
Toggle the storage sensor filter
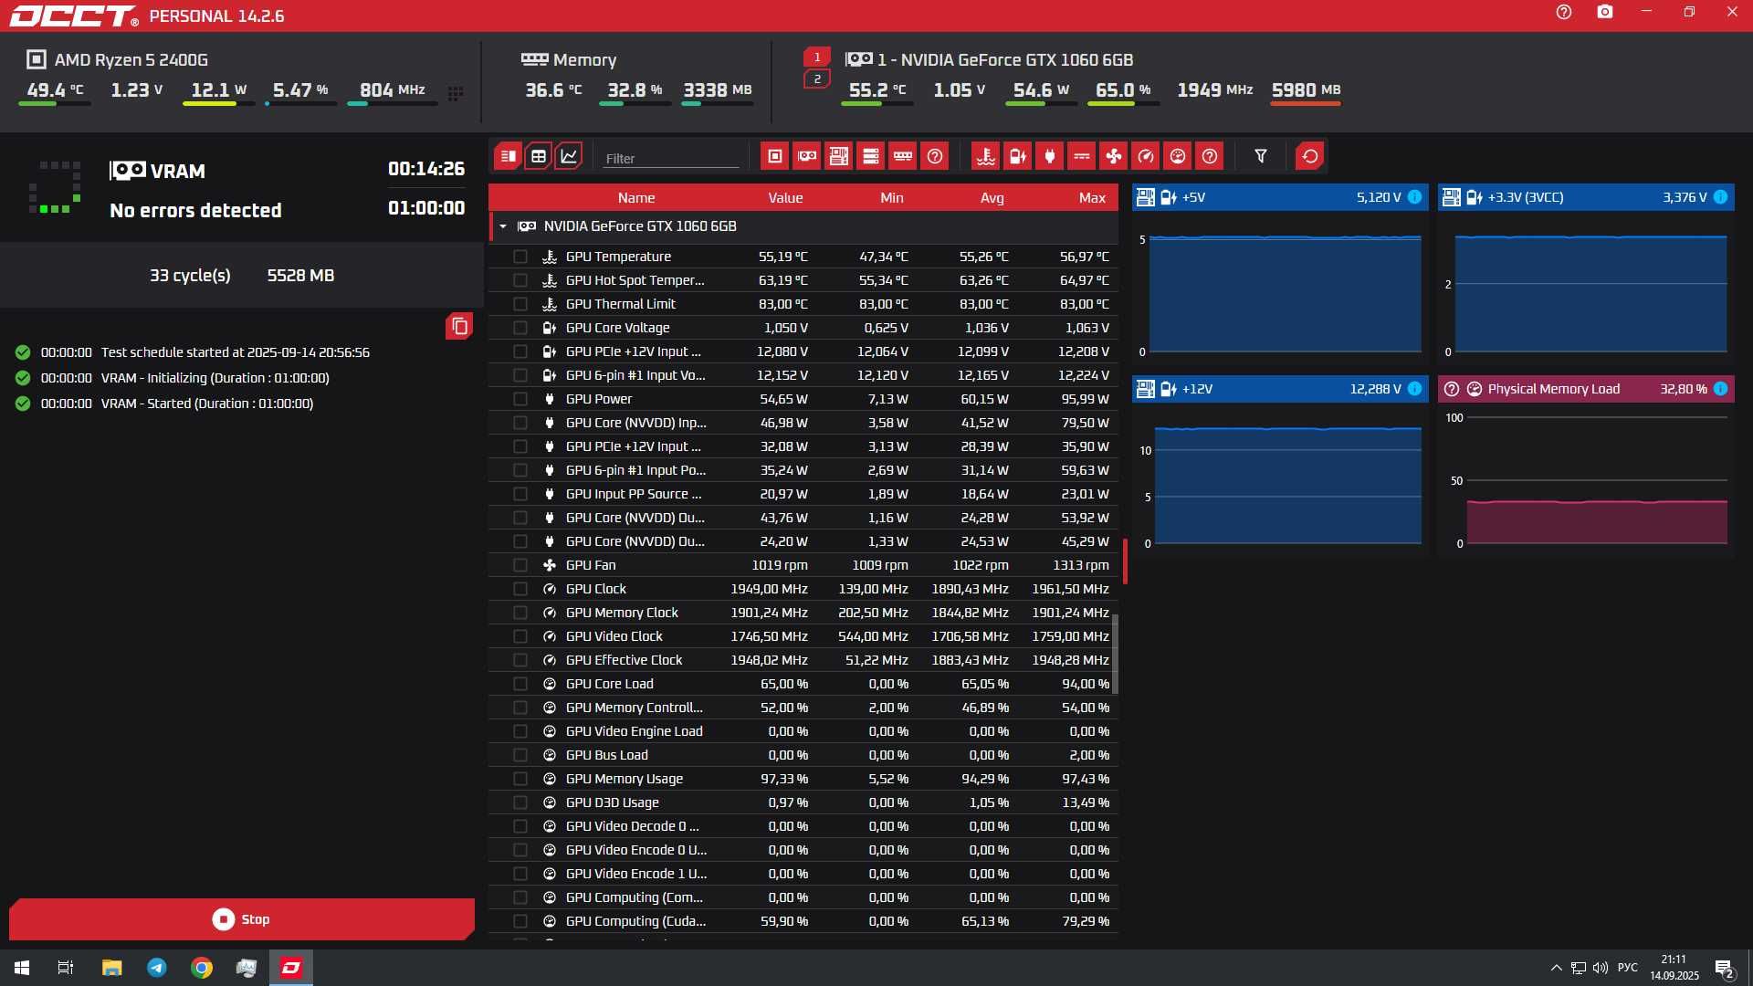[871, 156]
